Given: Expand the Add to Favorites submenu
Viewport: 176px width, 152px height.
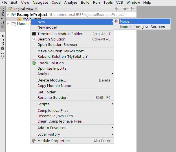Looking at the screenshot, I should [72, 128].
